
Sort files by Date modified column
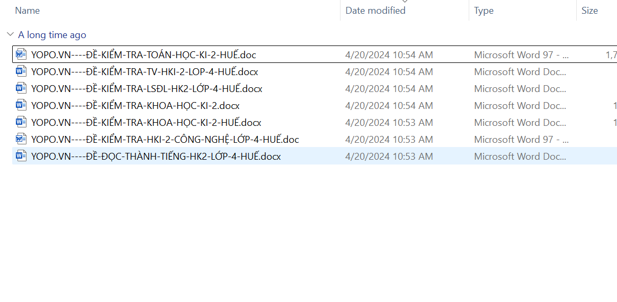point(375,11)
